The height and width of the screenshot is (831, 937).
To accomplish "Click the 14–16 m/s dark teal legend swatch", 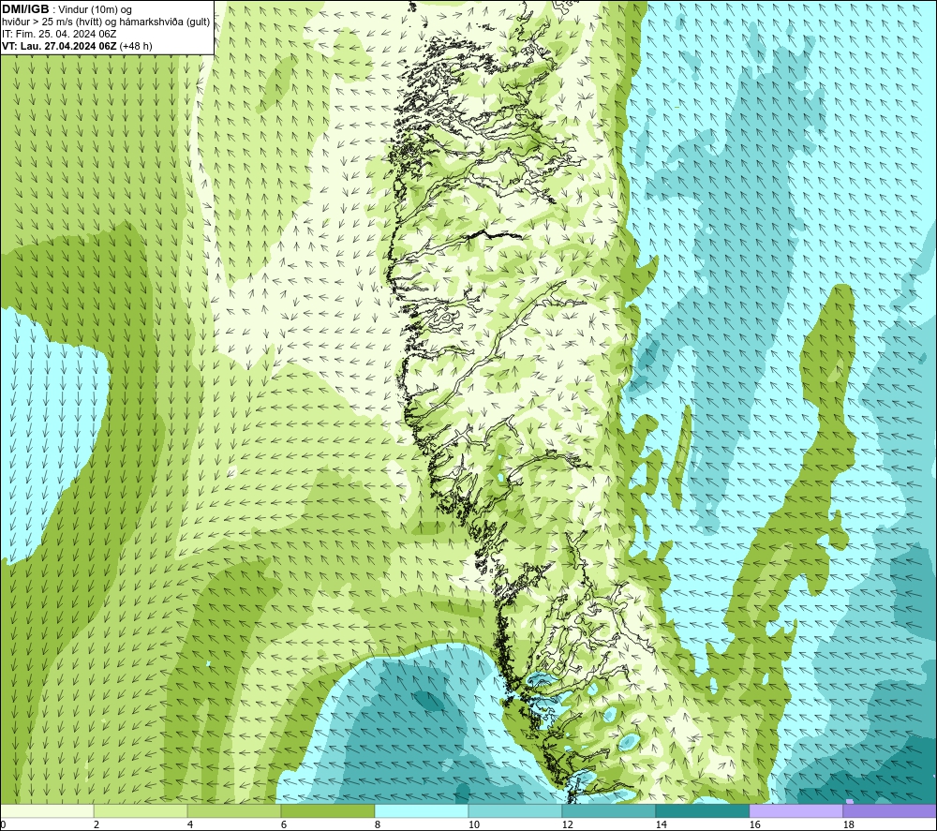I will (702, 810).
